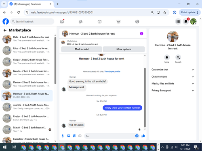Open the Evelyn conversation
The height and width of the screenshot is (151, 202).
tap(27, 118)
